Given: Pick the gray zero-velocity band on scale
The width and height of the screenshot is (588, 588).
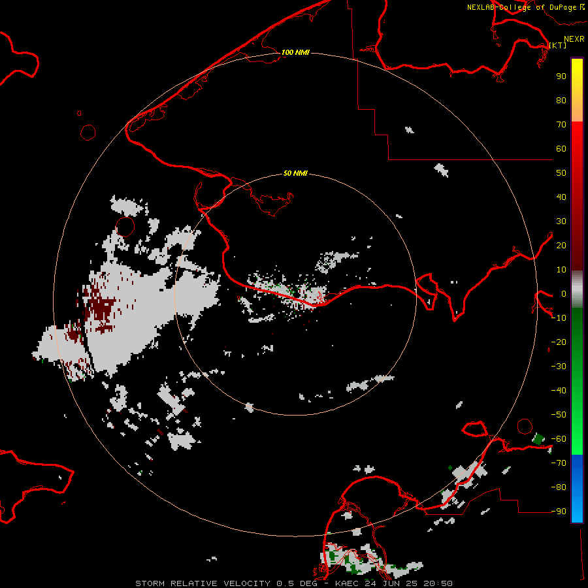Looking at the screenshot, I should [577, 289].
